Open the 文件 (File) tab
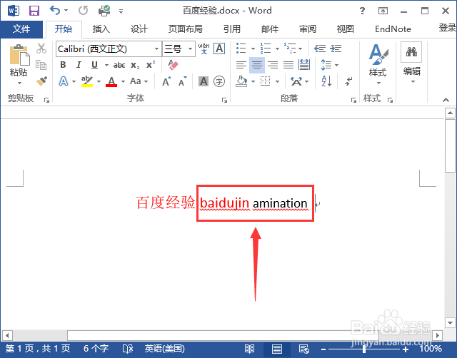The height and width of the screenshot is (358, 457). pos(21,29)
